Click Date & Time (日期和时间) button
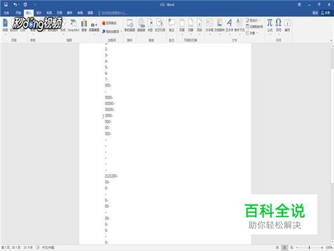334x251 pixels. coord(255,27)
